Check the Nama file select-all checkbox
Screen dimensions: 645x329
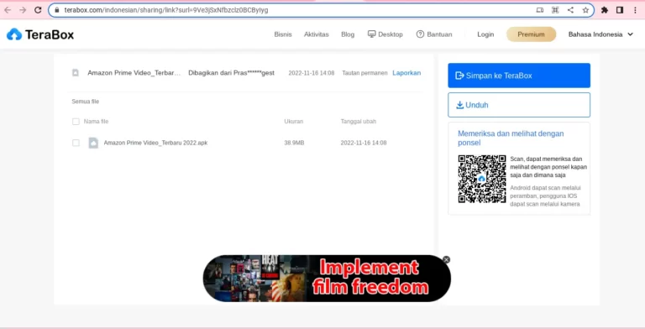point(76,122)
